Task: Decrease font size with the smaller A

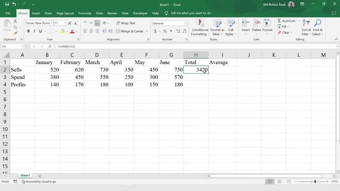Action: click(x=75, y=23)
